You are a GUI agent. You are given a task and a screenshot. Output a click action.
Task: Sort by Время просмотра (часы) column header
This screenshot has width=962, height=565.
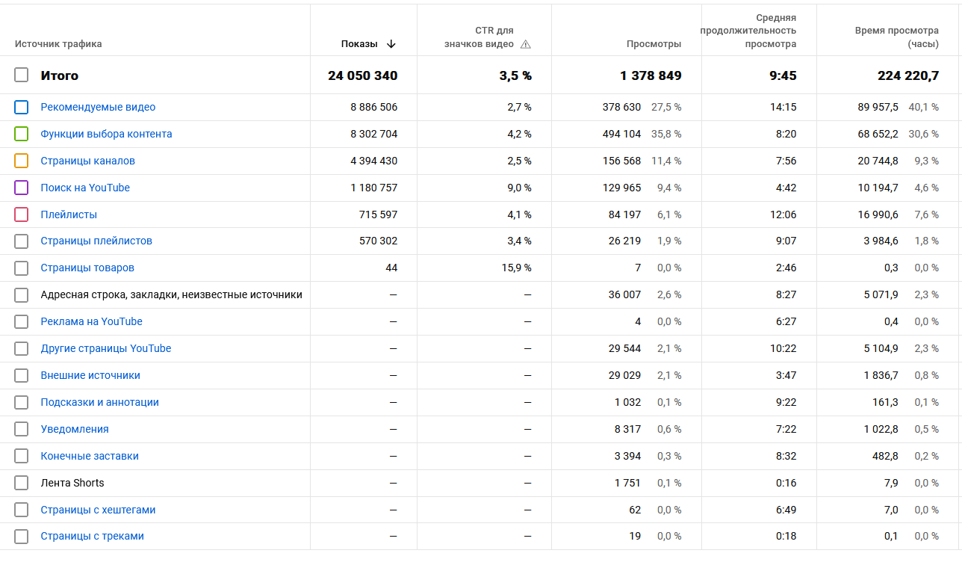(897, 37)
